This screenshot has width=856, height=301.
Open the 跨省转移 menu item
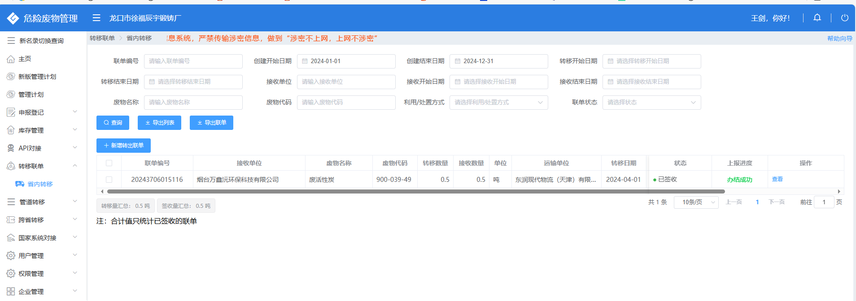[x=42, y=220]
